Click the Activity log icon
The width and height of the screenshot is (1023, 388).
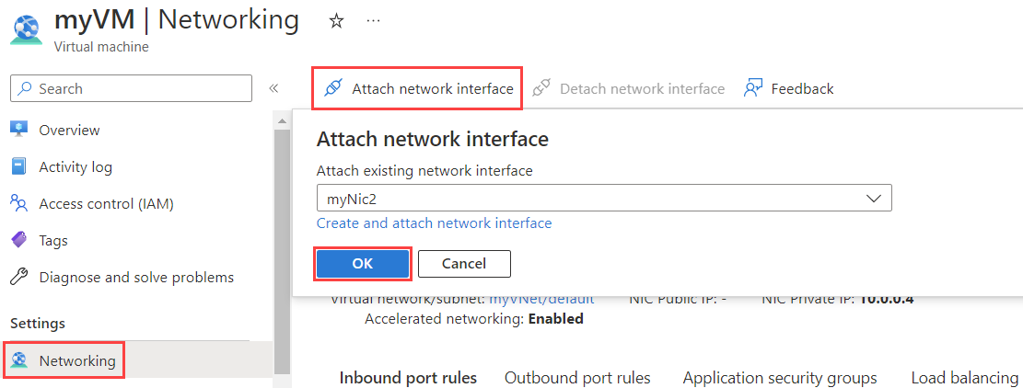pos(19,166)
